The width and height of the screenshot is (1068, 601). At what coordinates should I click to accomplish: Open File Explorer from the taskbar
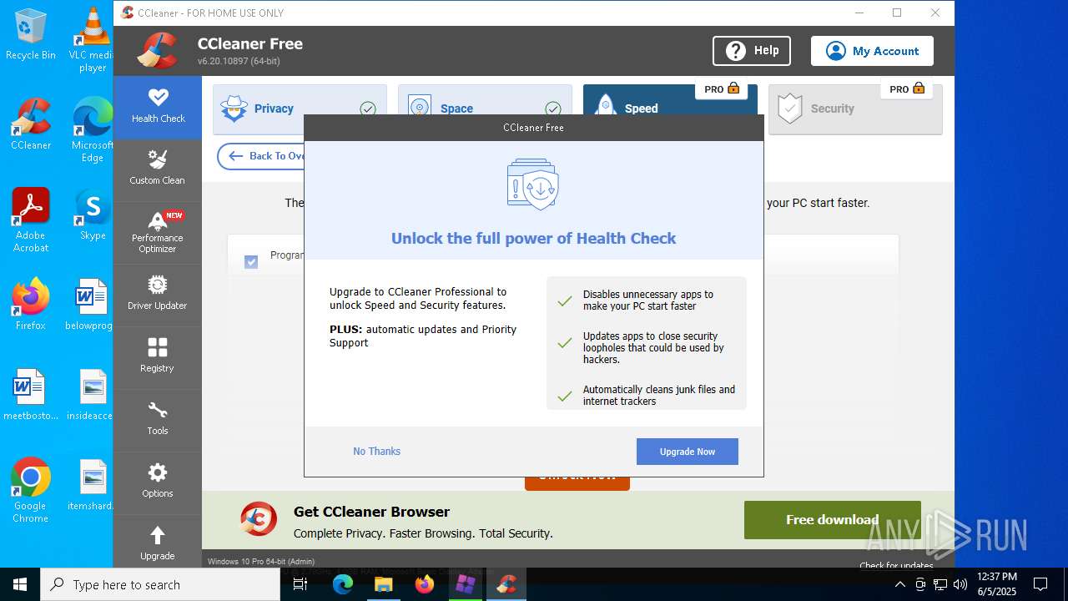coord(383,584)
